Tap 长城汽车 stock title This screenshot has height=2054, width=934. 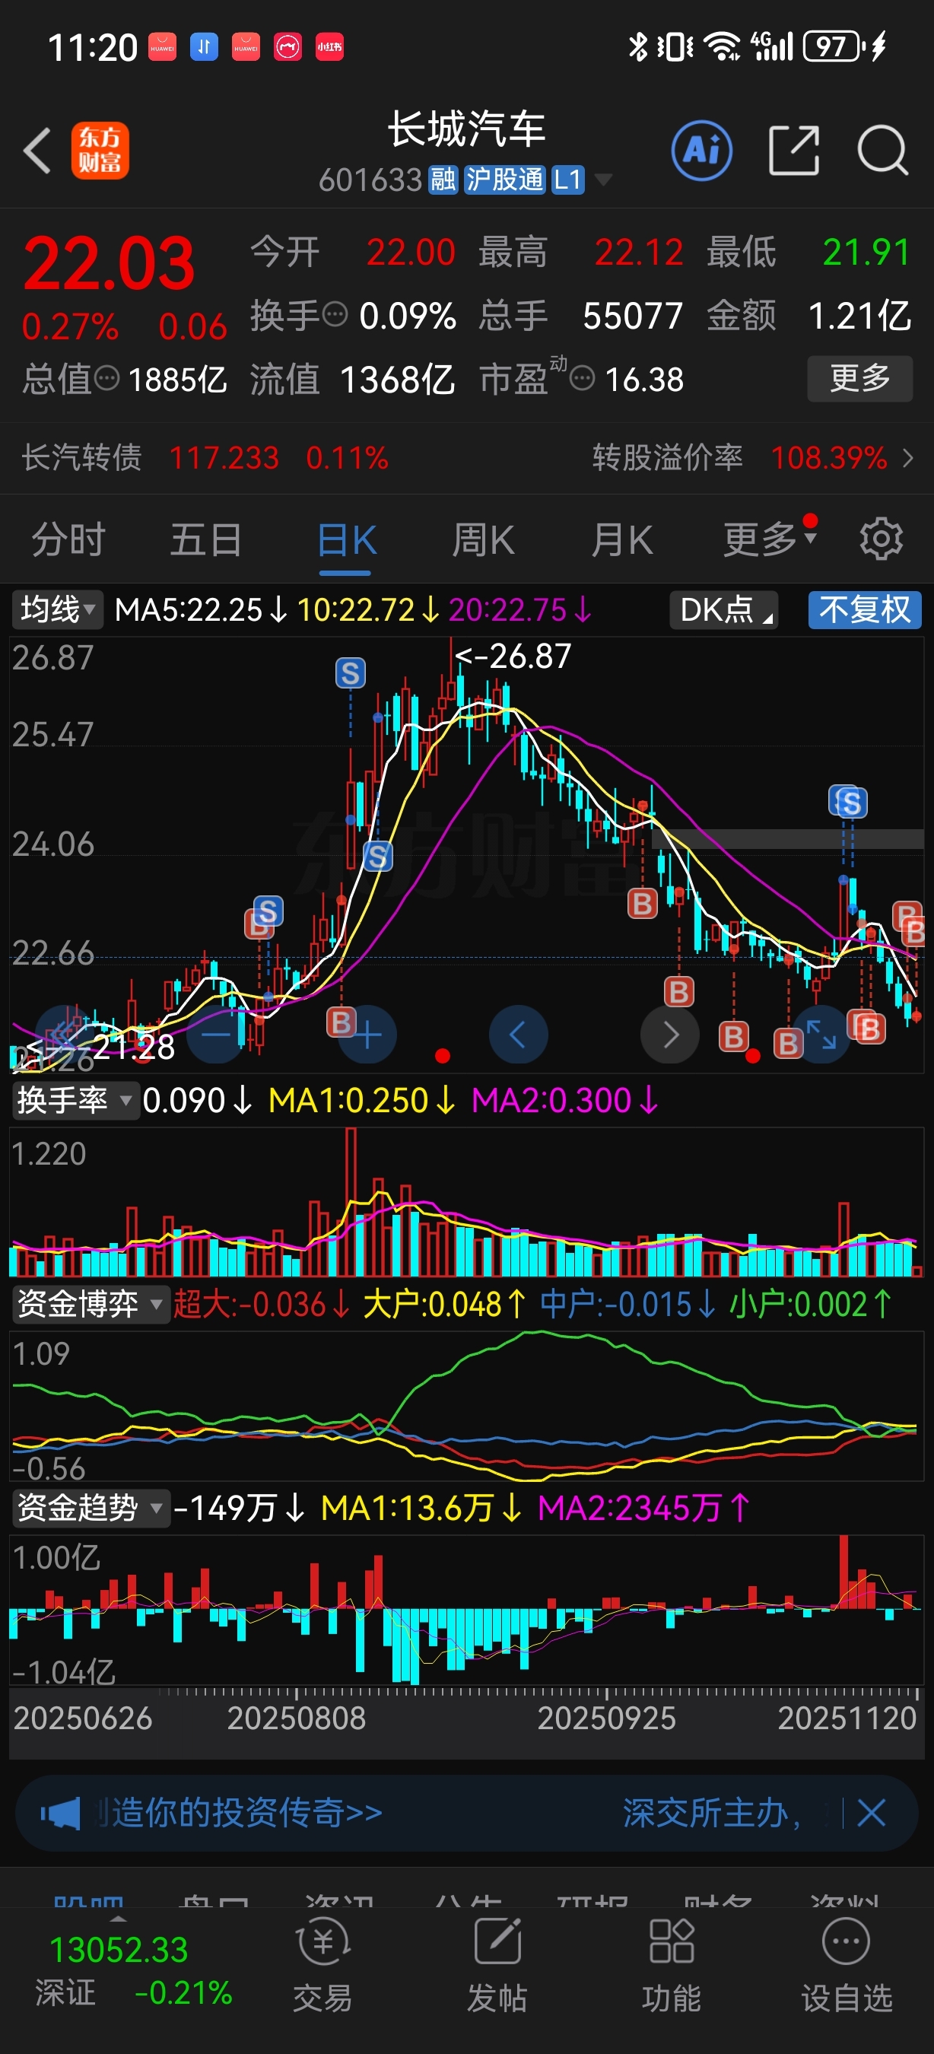(467, 129)
